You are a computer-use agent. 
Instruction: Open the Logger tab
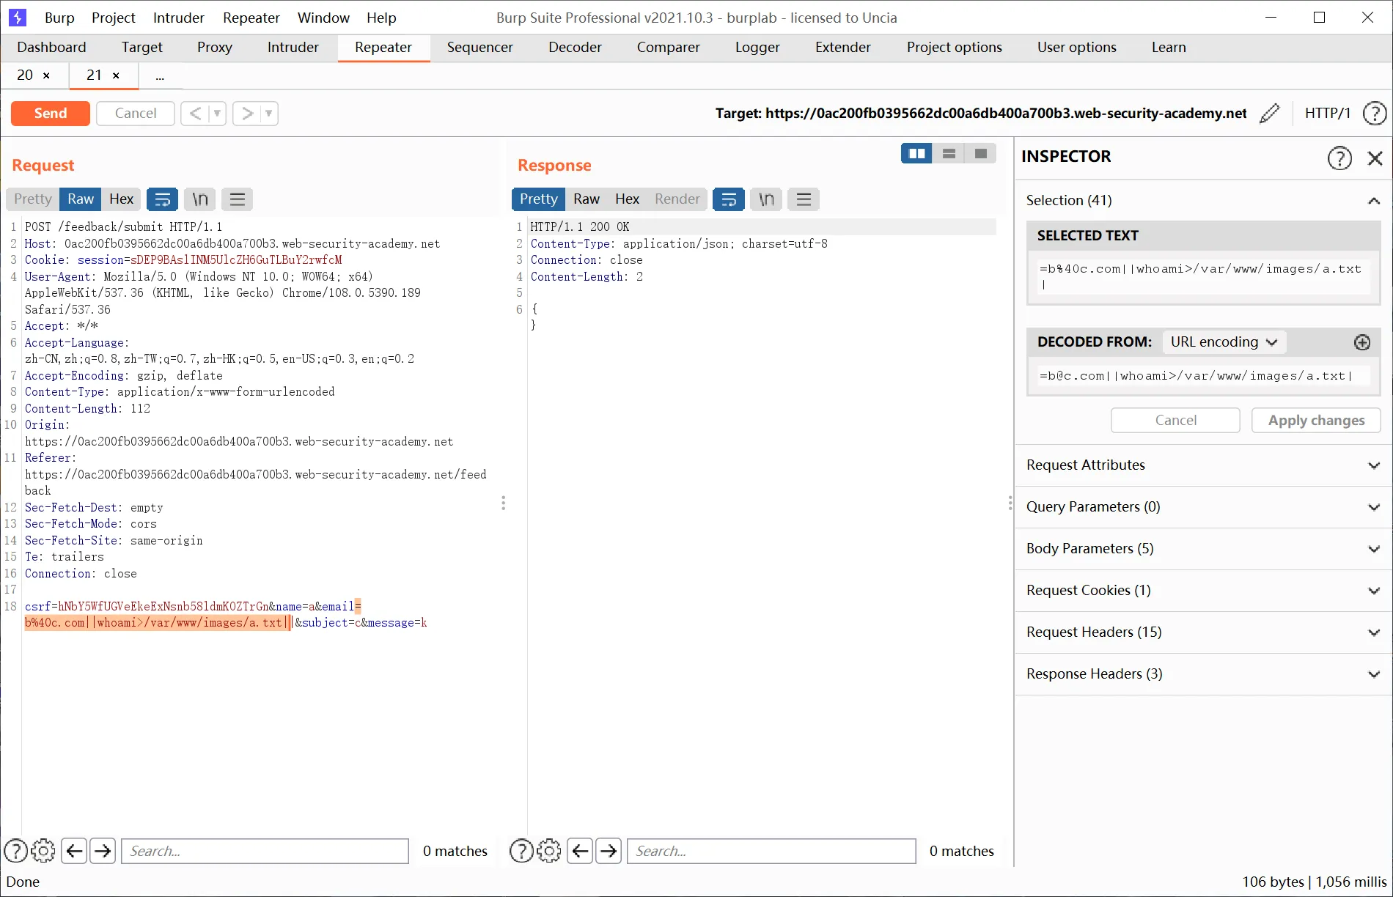[x=757, y=48]
